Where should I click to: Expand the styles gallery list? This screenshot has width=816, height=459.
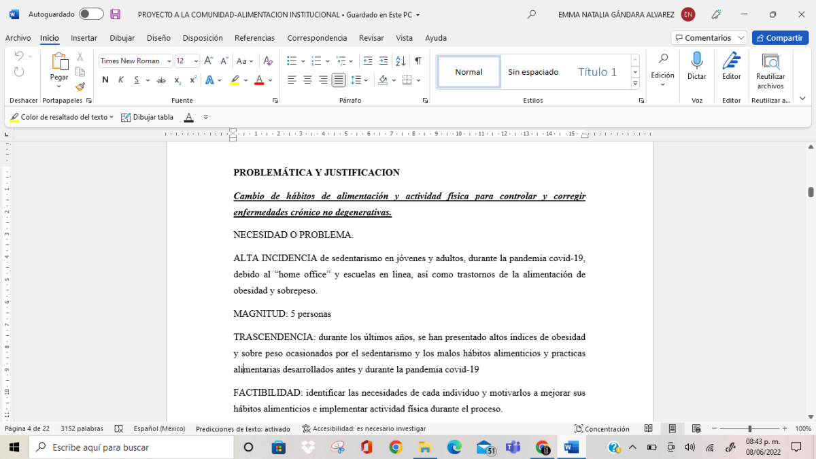(635, 83)
